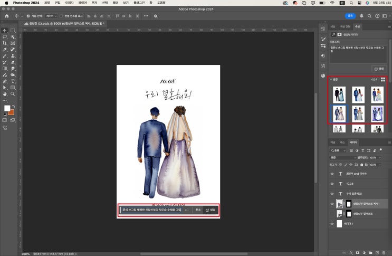This screenshot has width=392, height=256.
Task: Toggle visibility of 레이어 1 layer
Action: (332, 224)
